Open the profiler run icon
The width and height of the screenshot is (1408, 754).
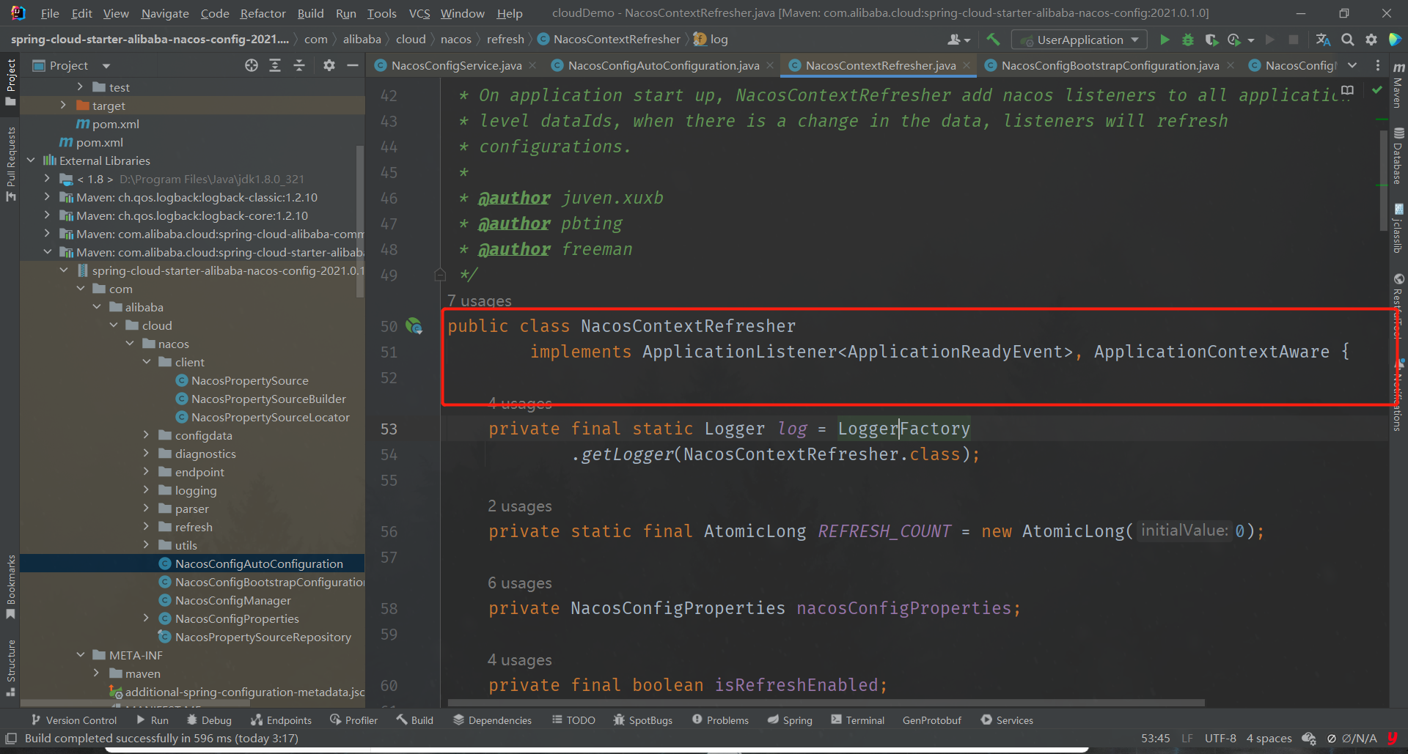tap(1235, 40)
